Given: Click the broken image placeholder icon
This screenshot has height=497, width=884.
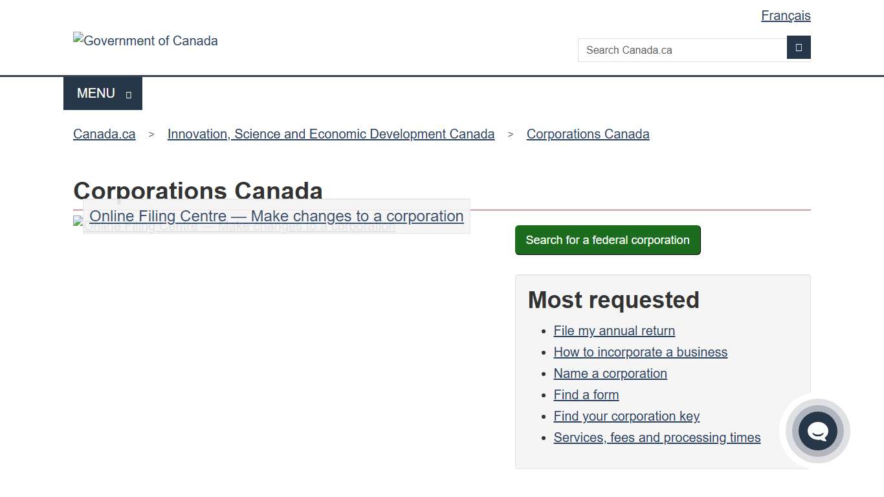Looking at the screenshot, I should tap(77, 220).
